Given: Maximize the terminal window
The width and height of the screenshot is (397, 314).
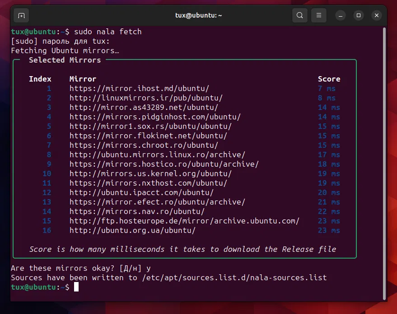Looking at the screenshot, I should point(359,15).
